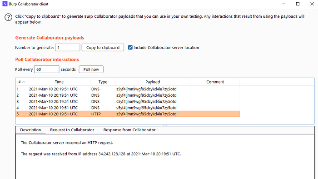318x179 pixels.
Task: Click the Poll now button
Action: click(91, 70)
